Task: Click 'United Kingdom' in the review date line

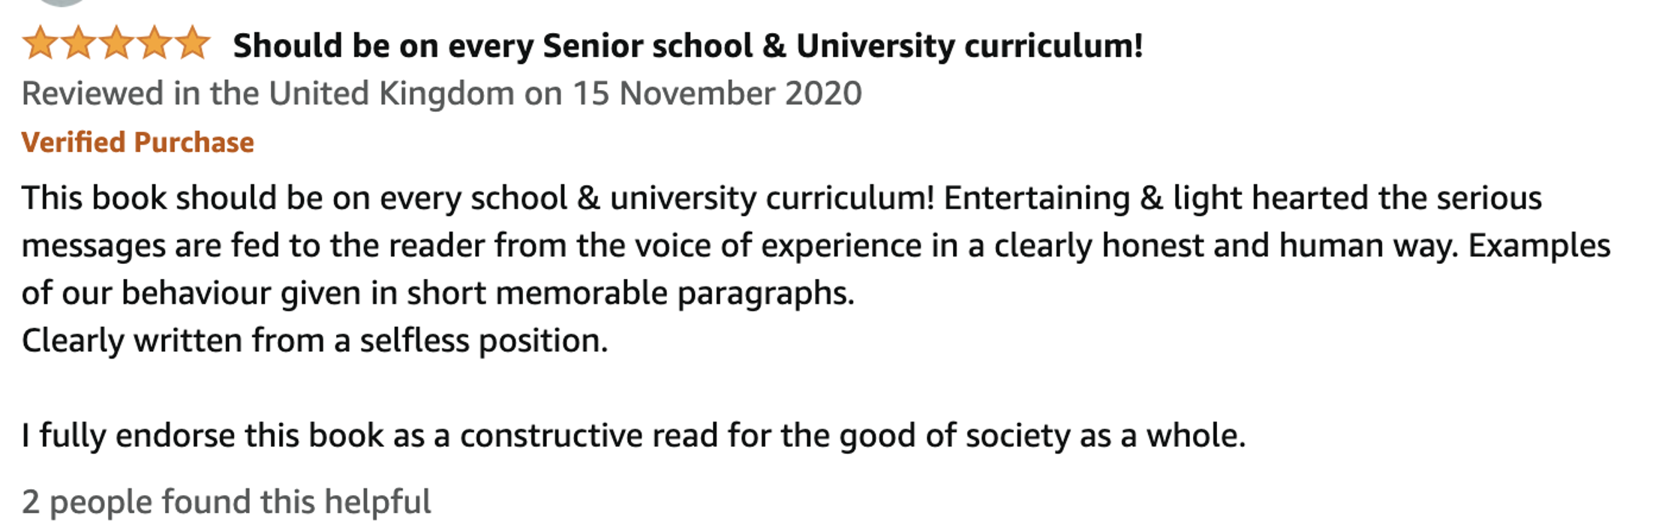Action: [391, 94]
